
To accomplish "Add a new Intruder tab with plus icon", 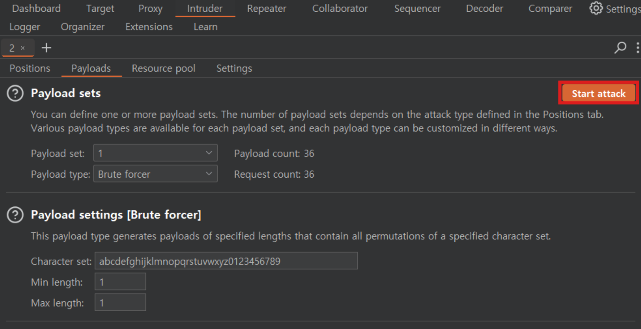I will click(x=46, y=48).
